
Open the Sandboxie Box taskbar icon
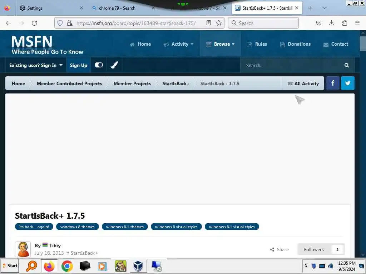click(121, 266)
